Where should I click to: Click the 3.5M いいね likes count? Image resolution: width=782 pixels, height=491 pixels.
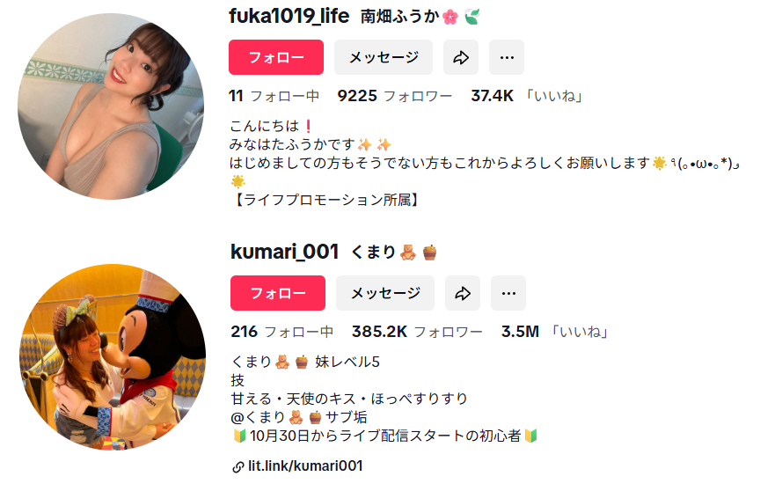point(556,332)
